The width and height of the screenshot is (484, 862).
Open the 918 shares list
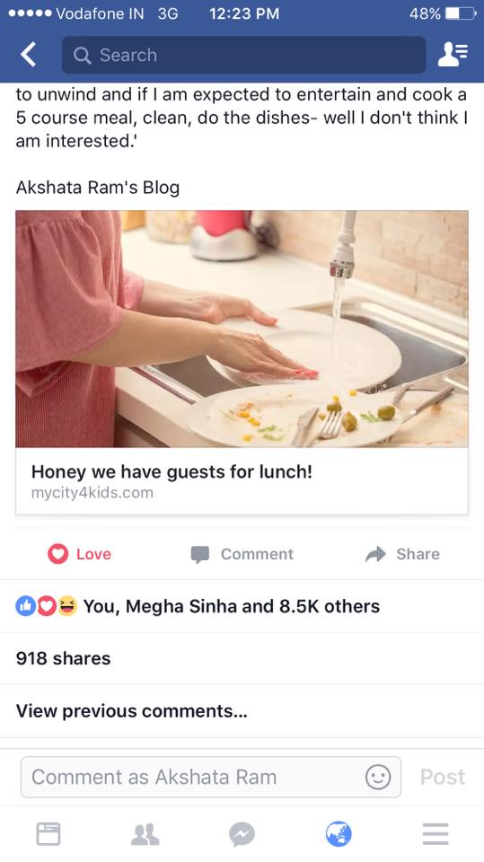(x=63, y=658)
